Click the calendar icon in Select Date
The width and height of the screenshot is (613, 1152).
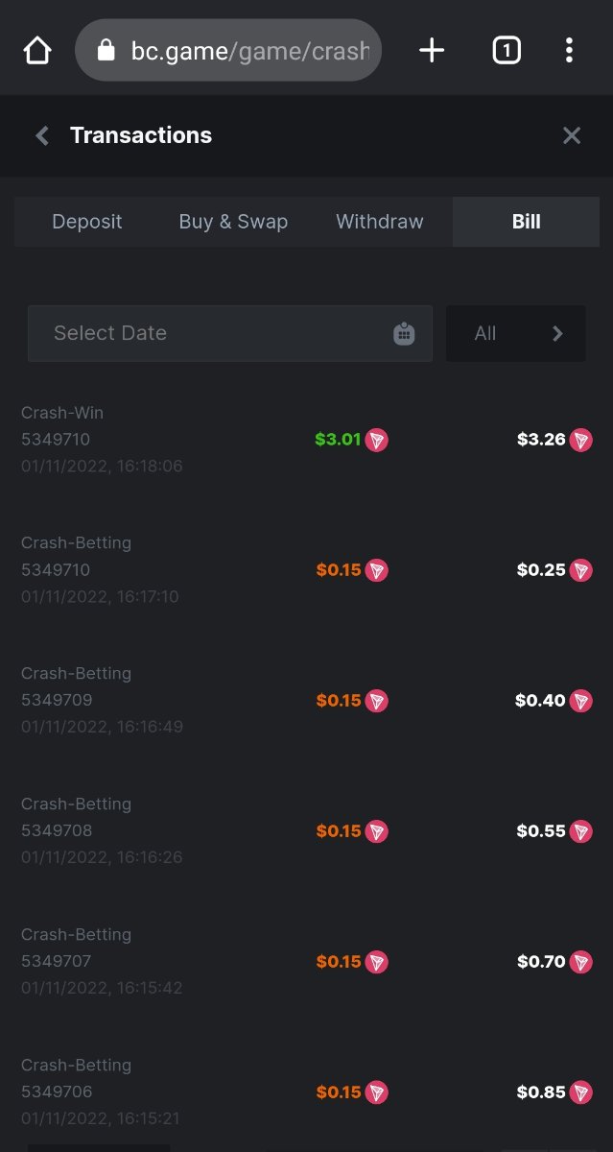(x=404, y=333)
